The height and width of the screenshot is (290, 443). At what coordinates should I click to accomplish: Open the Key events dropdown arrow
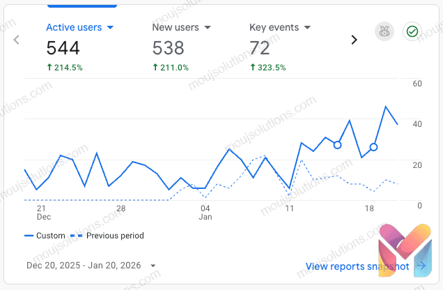click(x=307, y=27)
